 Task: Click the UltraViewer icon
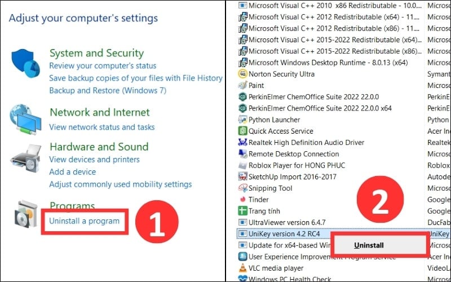click(x=242, y=222)
